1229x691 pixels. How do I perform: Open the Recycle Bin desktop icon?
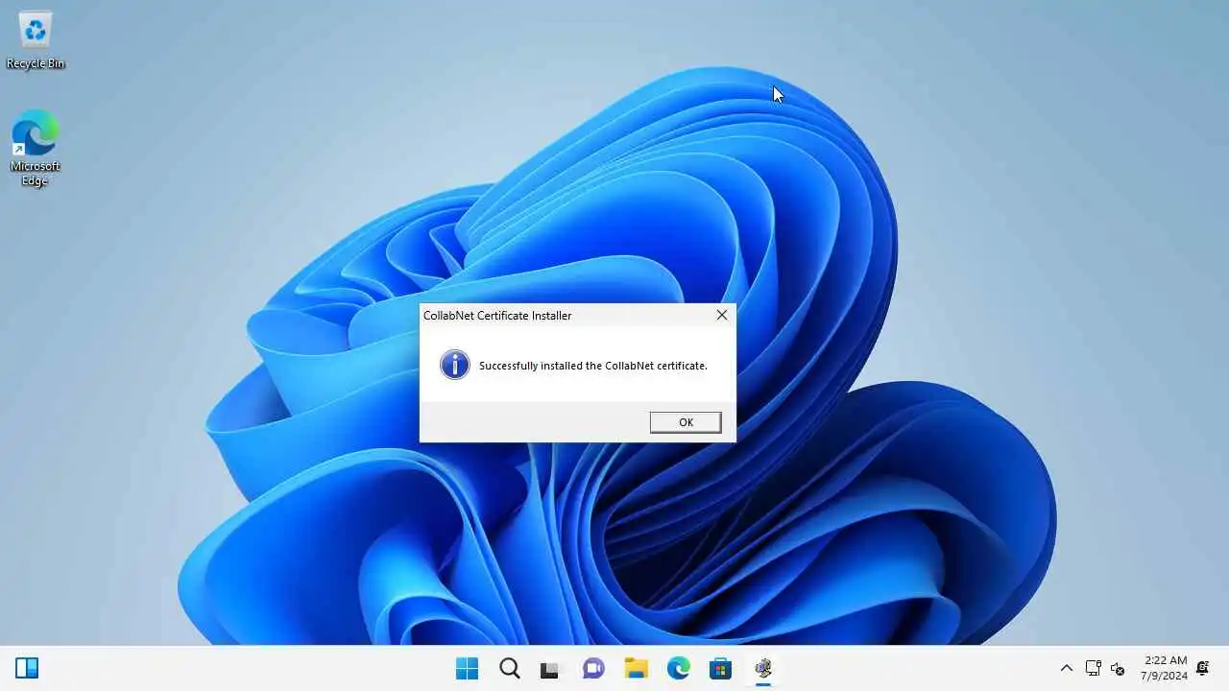36,40
